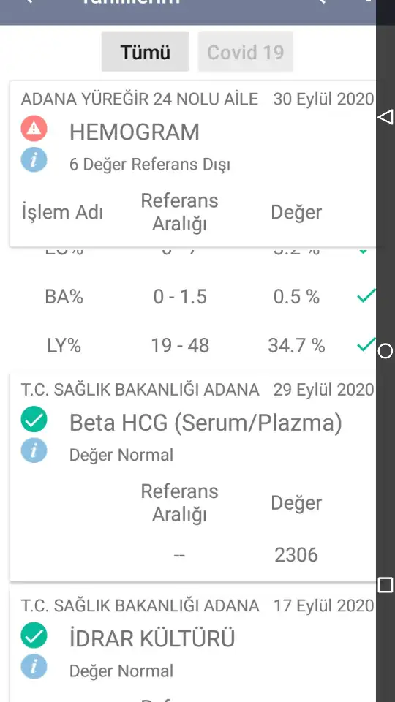Screen dimensions: 395x702
Task: Tap the 6 Değer Referans Dışı label
Action: (x=149, y=165)
